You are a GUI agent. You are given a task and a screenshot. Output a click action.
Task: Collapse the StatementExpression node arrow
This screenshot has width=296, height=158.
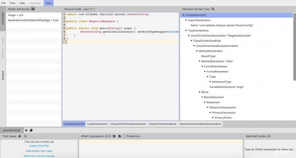[x=207, y=108]
